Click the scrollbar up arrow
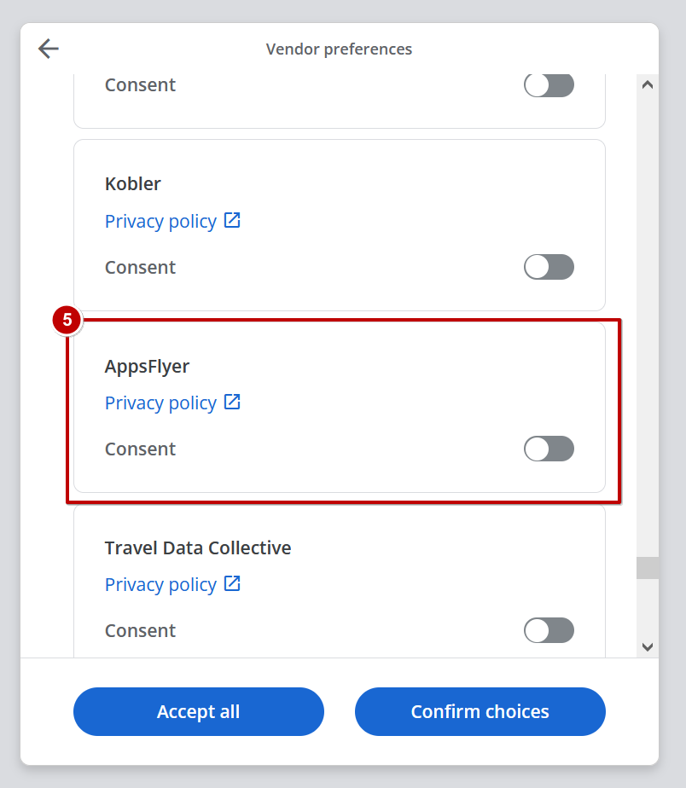Viewport: 686px width, 788px height. pos(648,84)
